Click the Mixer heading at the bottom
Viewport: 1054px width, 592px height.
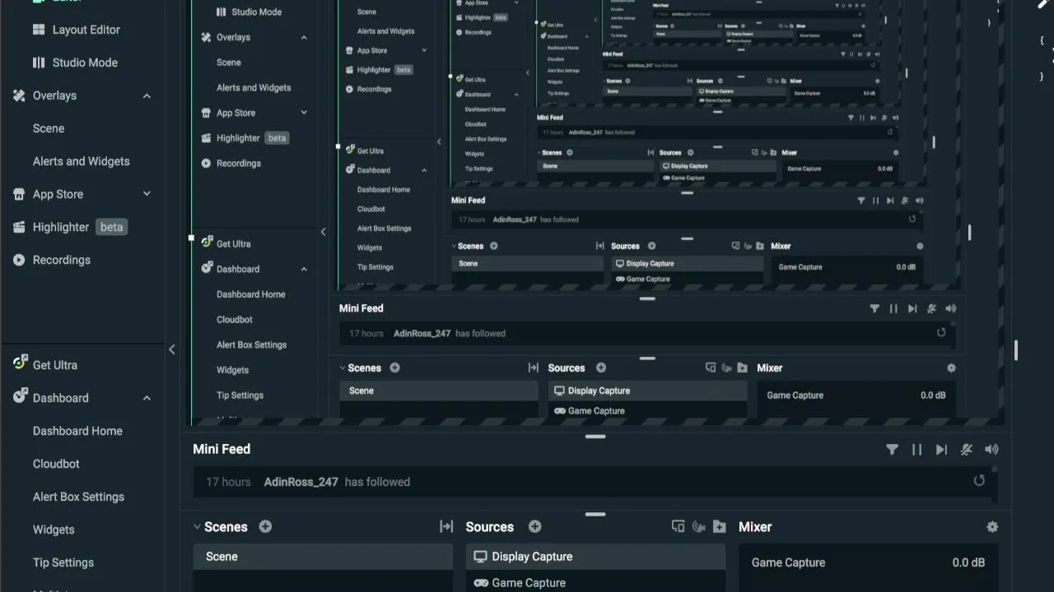755,527
